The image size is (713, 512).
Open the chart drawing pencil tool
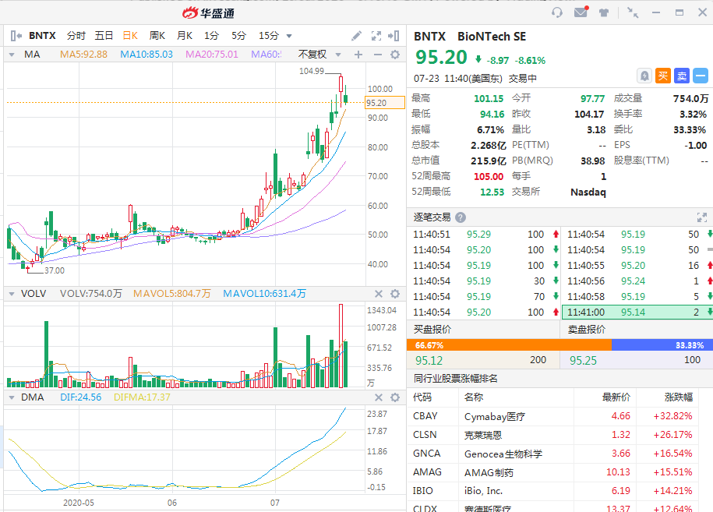point(357,36)
